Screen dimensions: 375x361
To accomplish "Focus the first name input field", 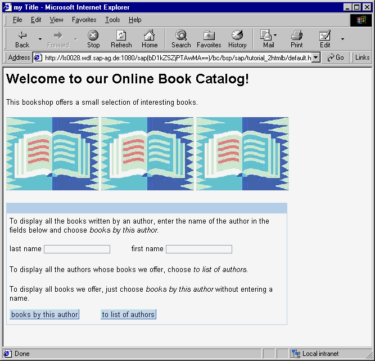I will 198,249.
